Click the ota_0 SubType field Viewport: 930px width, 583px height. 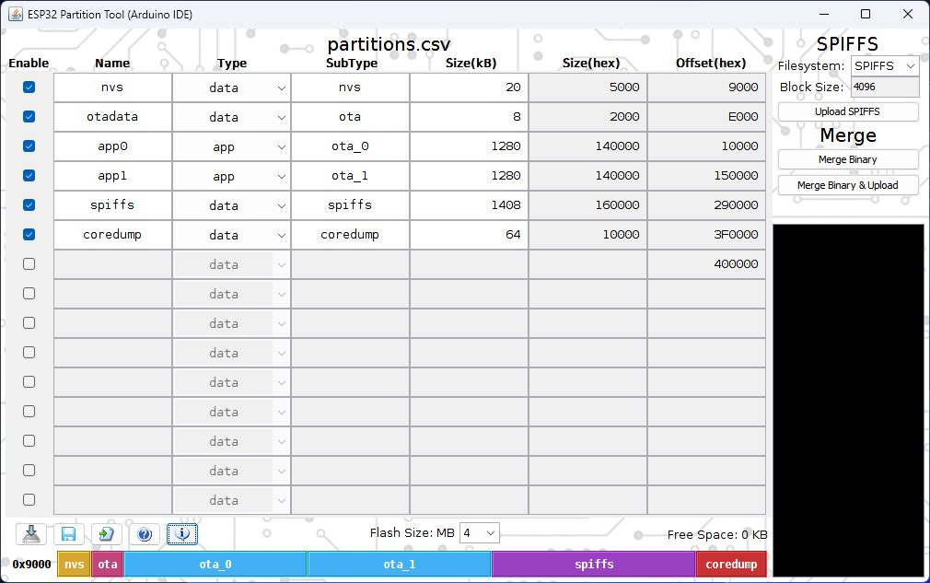tap(350, 146)
